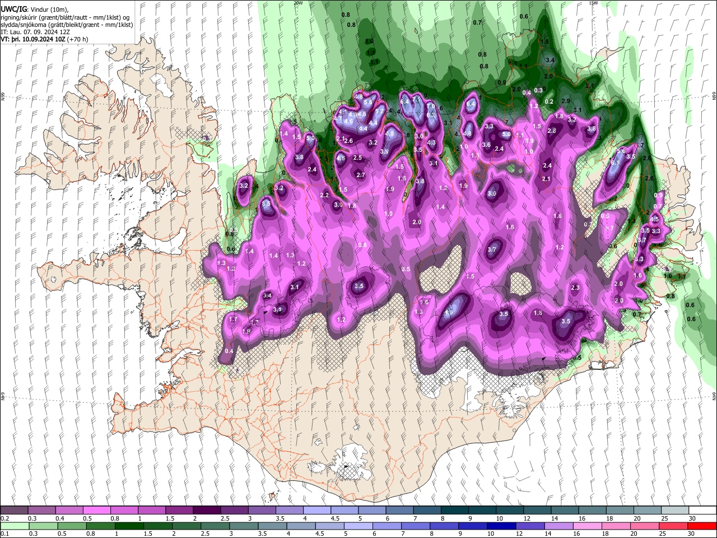Click lower legend swatch between 3 and 3.5
The width and height of the screenshot is (717, 538).
[x=243, y=526]
